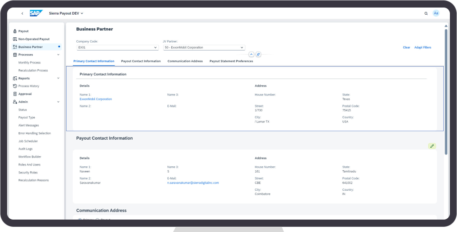Click the pencil edit icon for Payout Contact

pyautogui.click(x=432, y=146)
